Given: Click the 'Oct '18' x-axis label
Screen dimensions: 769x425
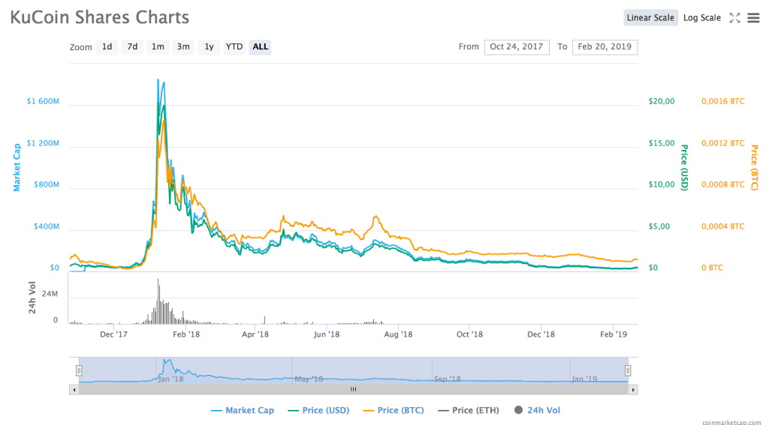Looking at the screenshot, I should pyautogui.click(x=469, y=334).
